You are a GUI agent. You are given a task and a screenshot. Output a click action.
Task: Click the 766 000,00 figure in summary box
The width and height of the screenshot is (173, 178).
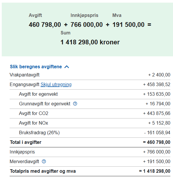(x=86, y=25)
